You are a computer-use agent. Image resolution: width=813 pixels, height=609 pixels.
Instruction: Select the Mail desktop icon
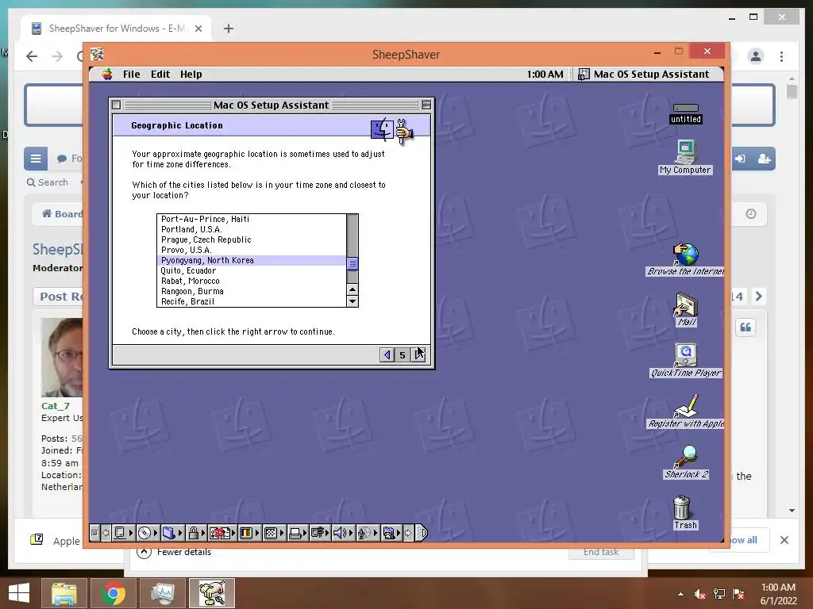pos(686,310)
